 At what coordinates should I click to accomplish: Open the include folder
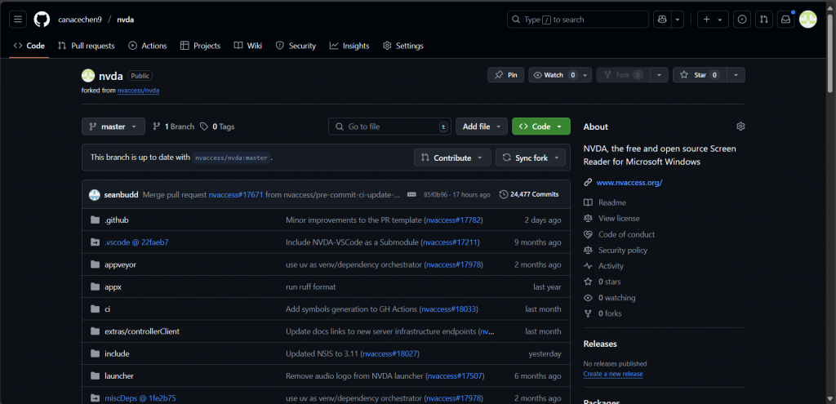click(117, 354)
